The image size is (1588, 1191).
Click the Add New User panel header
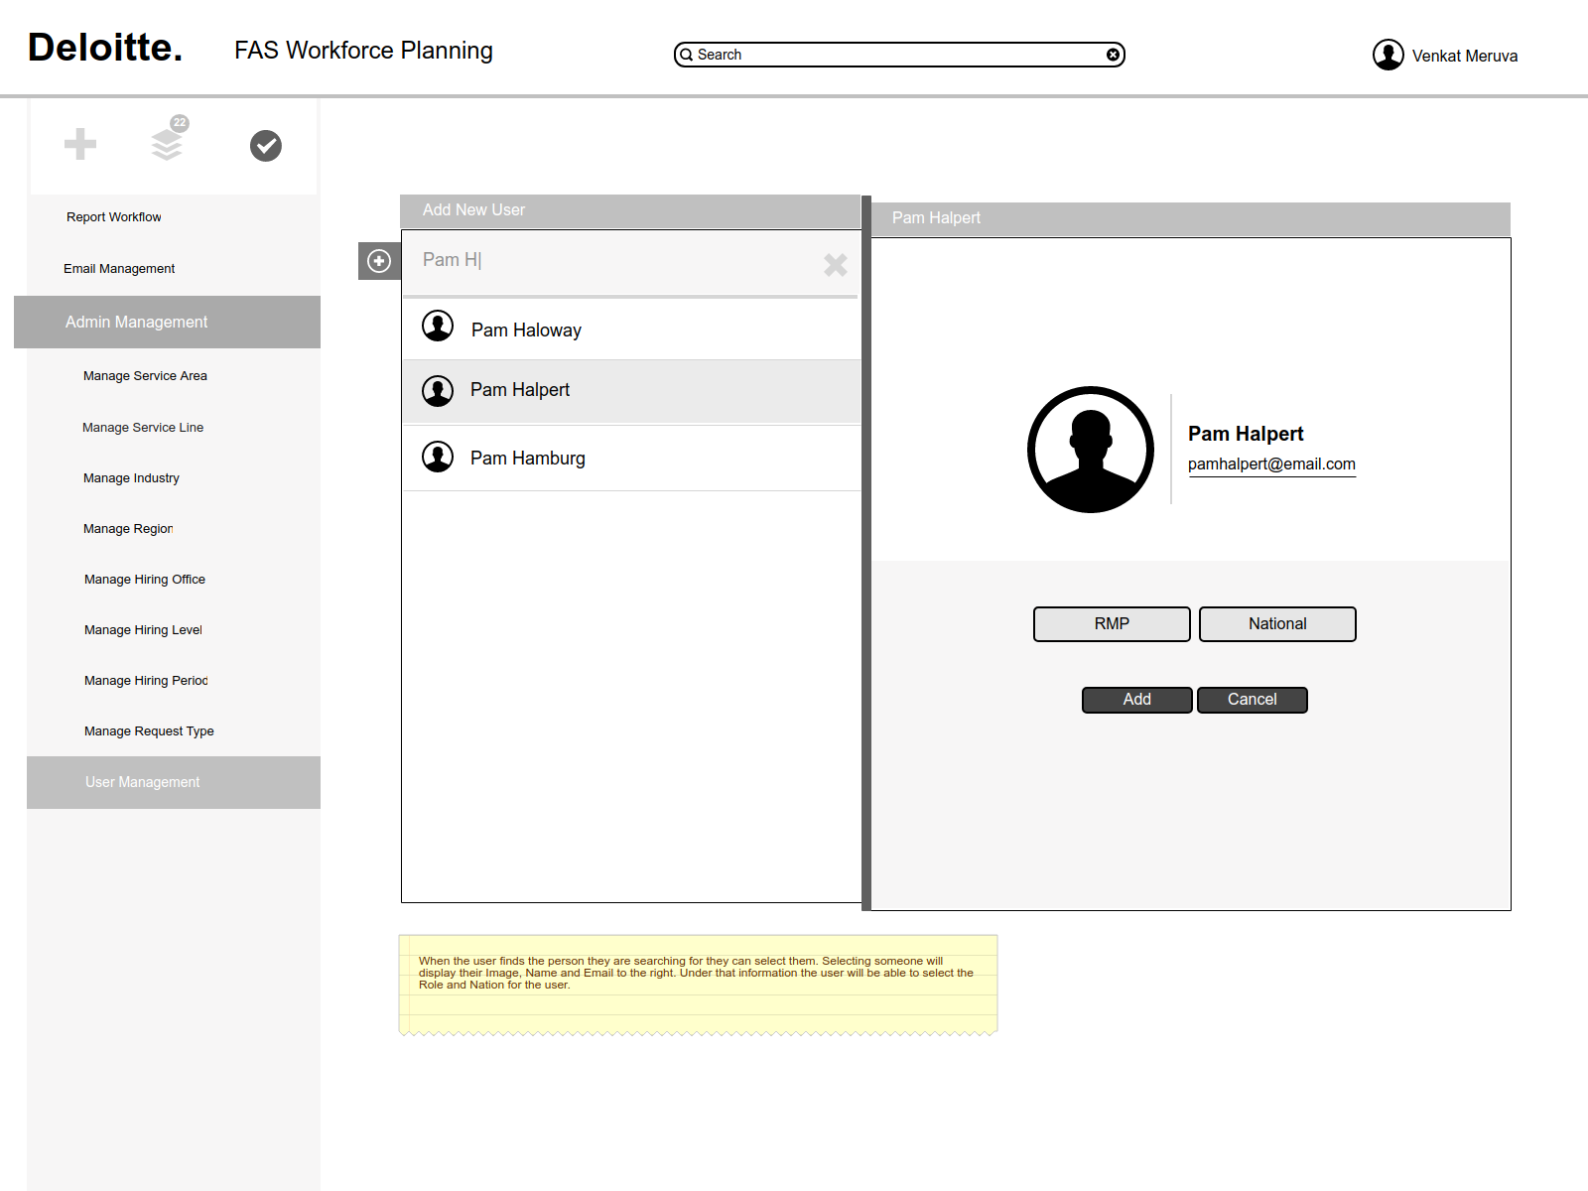[x=630, y=210]
